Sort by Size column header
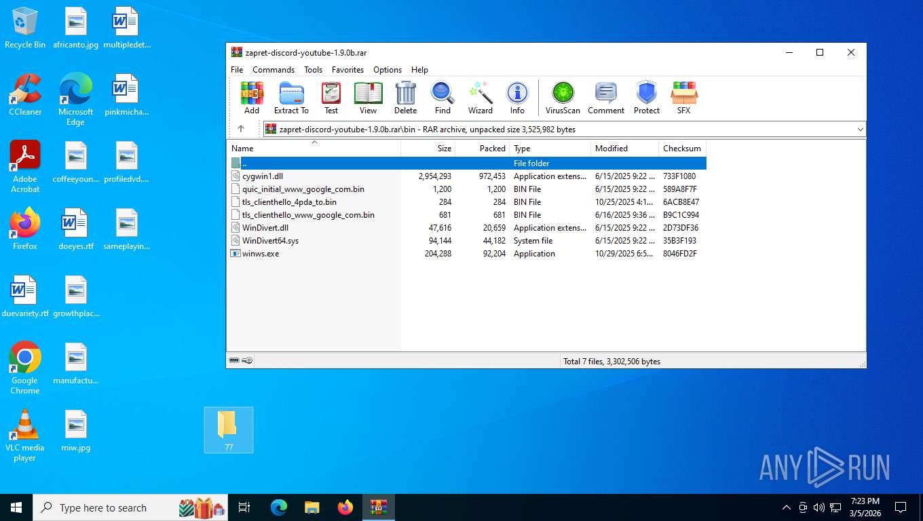 click(x=428, y=149)
